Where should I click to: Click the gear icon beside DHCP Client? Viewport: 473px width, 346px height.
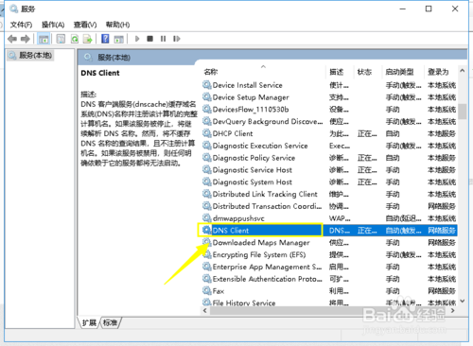[x=207, y=133]
